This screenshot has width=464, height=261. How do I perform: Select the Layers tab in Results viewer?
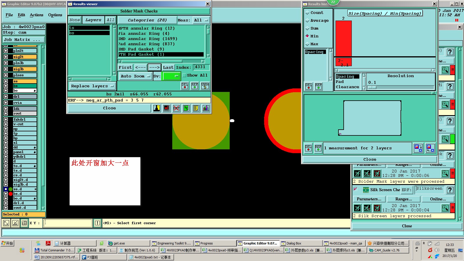pos(93,20)
